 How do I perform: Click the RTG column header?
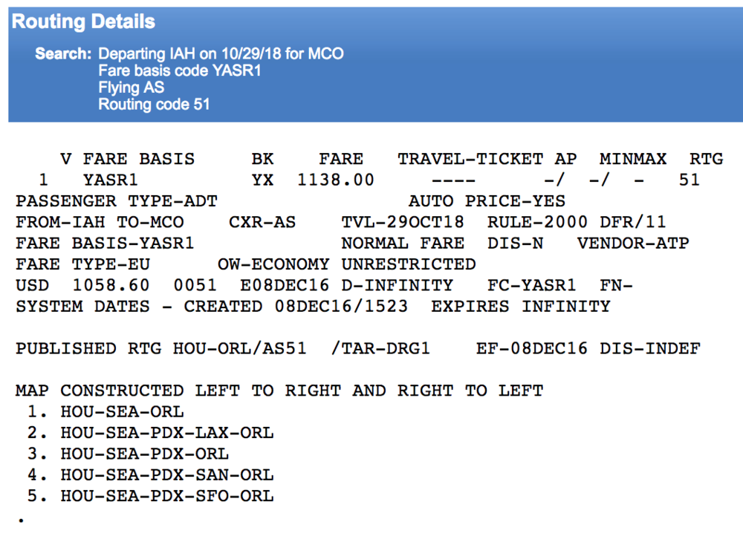[705, 159]
